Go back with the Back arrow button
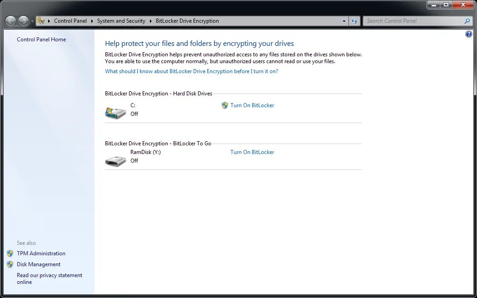This screenshot has height=298, width=477. (x=10, y=21)
